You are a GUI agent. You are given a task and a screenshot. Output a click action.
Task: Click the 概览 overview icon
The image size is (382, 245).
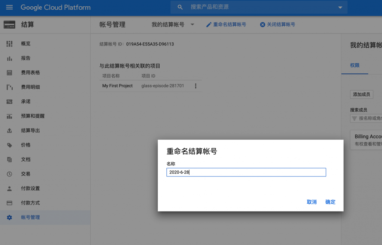pos(9,44)
